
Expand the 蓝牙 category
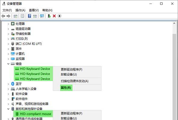8,84
